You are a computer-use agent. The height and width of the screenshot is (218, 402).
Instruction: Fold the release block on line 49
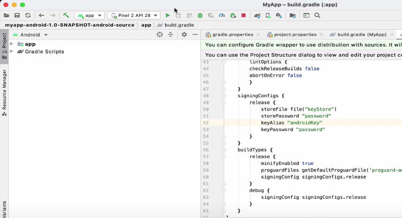224,102
